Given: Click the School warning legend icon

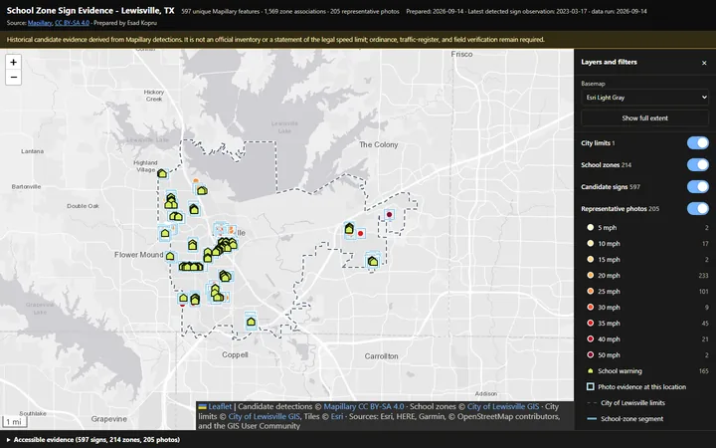Looking at the screenshot, I should (x=590, y=370).
